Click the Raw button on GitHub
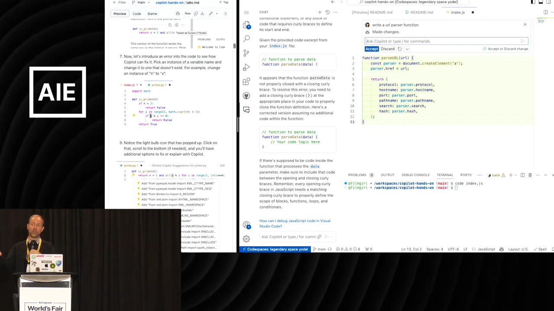The width and height of the screenshot is (554, 311). point(187,14)
